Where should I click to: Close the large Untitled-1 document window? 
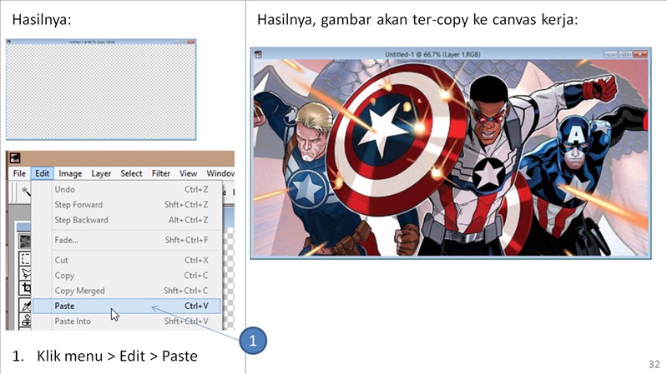coord(640,54)
